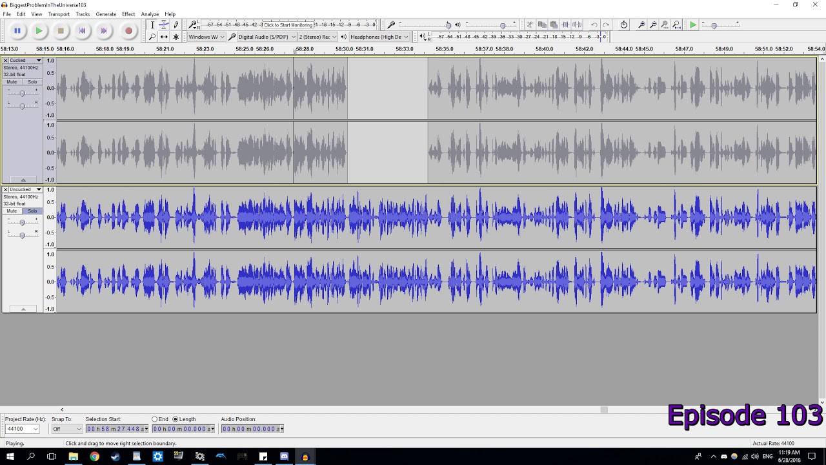The image size is (826, 465).
Task: Adjust the Cucked track gain slider
Action: (22, 94)
